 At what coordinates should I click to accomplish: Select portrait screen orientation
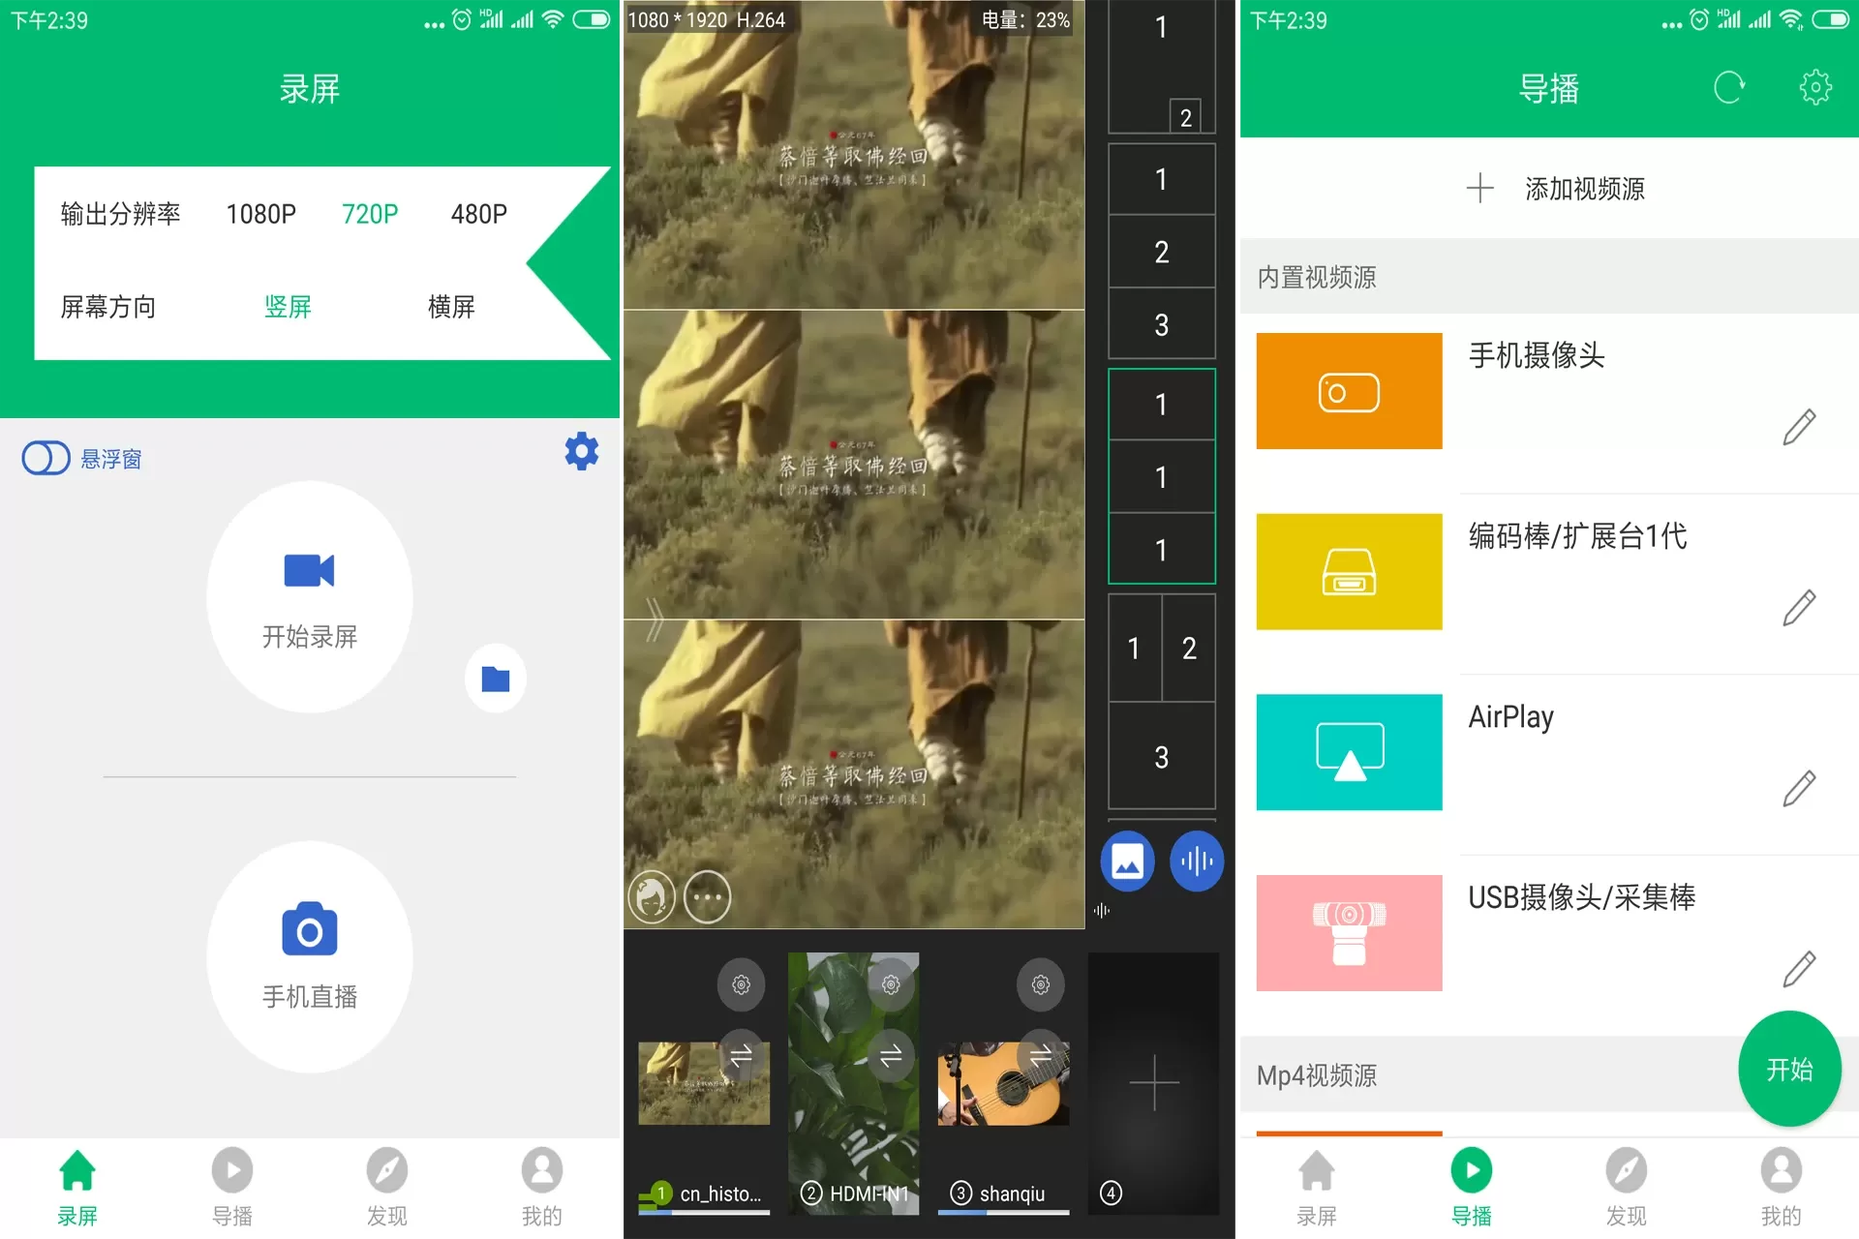[285, 307]
